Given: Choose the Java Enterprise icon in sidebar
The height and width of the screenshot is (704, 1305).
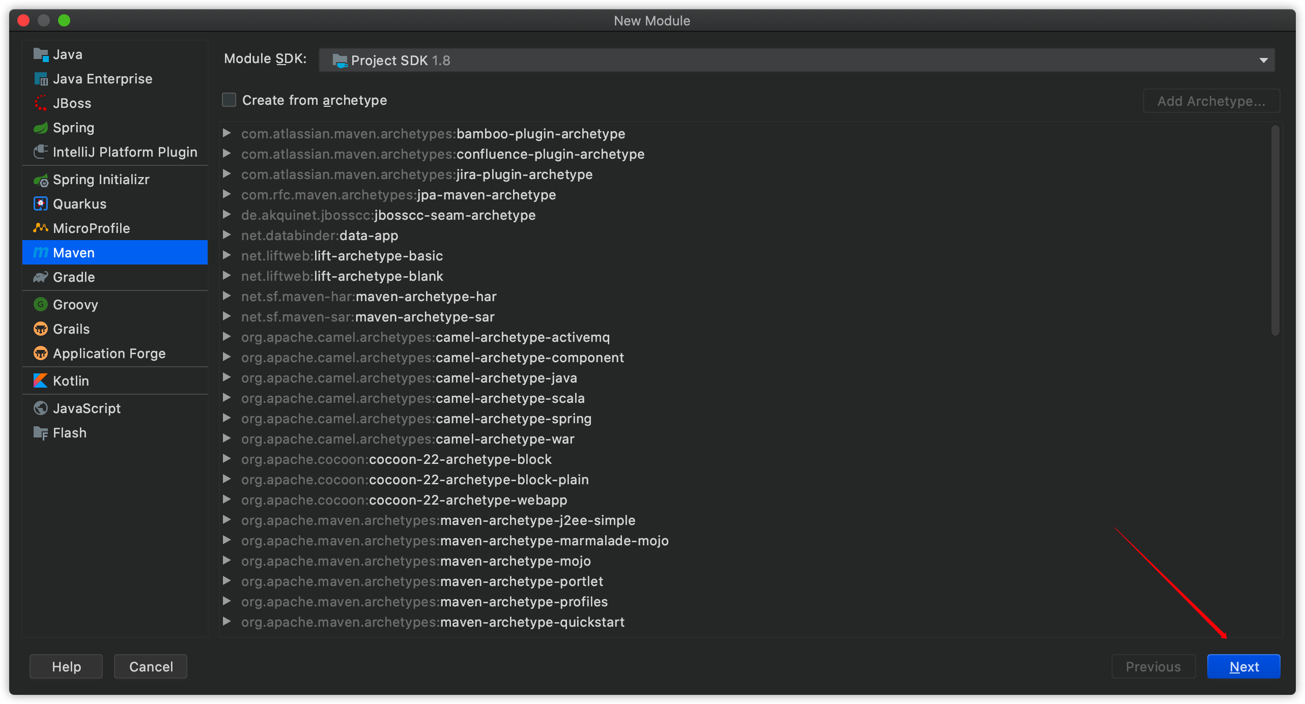Looking at the screenshot, I should pyautogui.click(x=41, y=79).
